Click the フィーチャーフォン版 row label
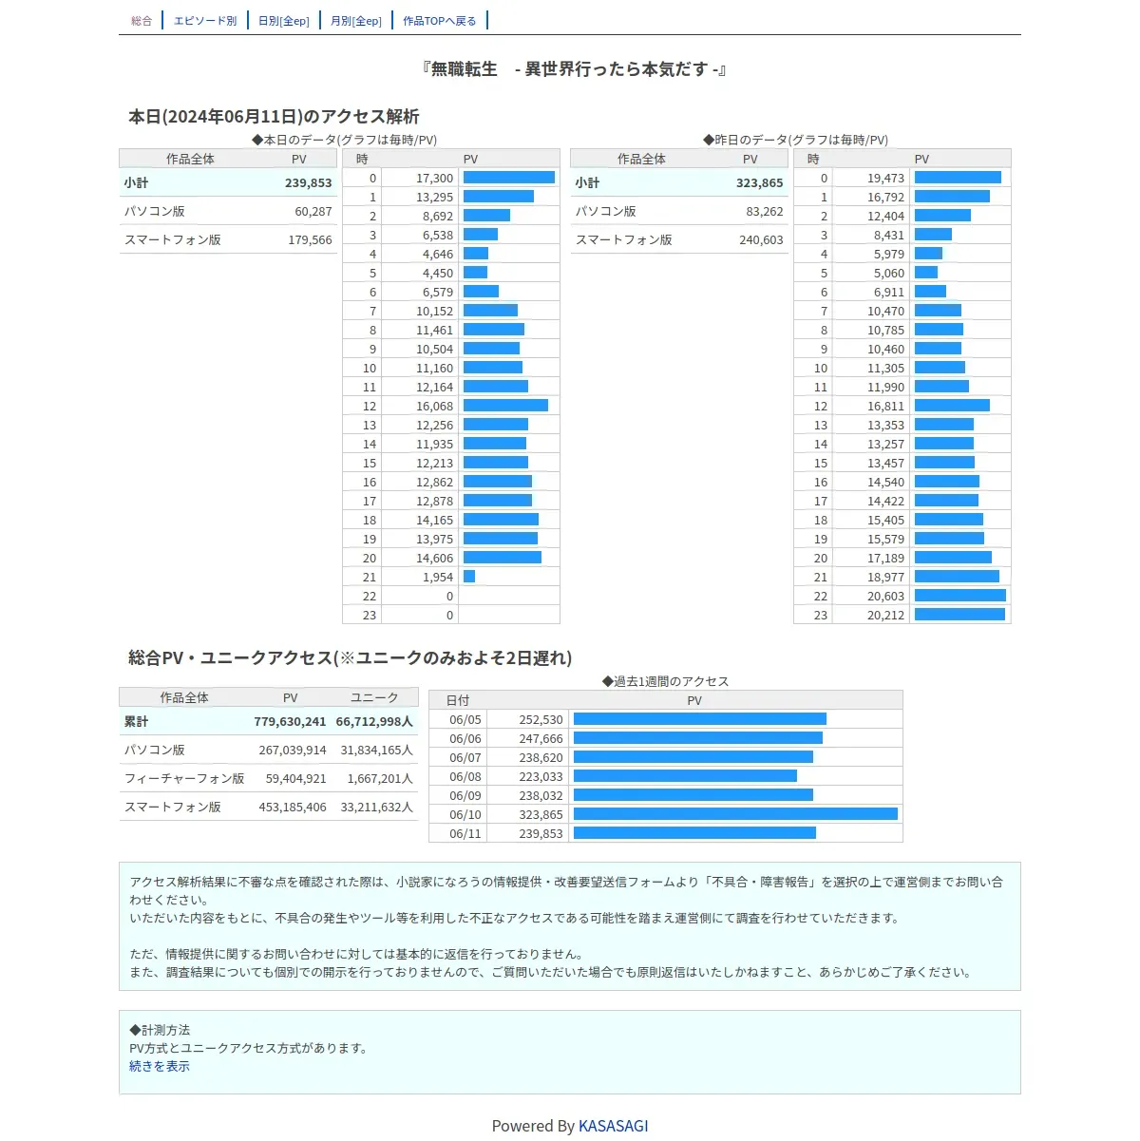Screen dimensions: 1140x1141 point(184,778)
